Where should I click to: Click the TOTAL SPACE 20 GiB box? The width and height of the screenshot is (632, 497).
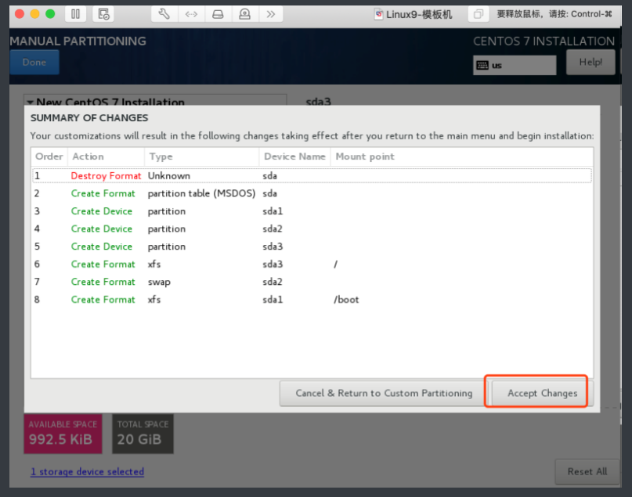pyautogui.click(x=143, y=434)
